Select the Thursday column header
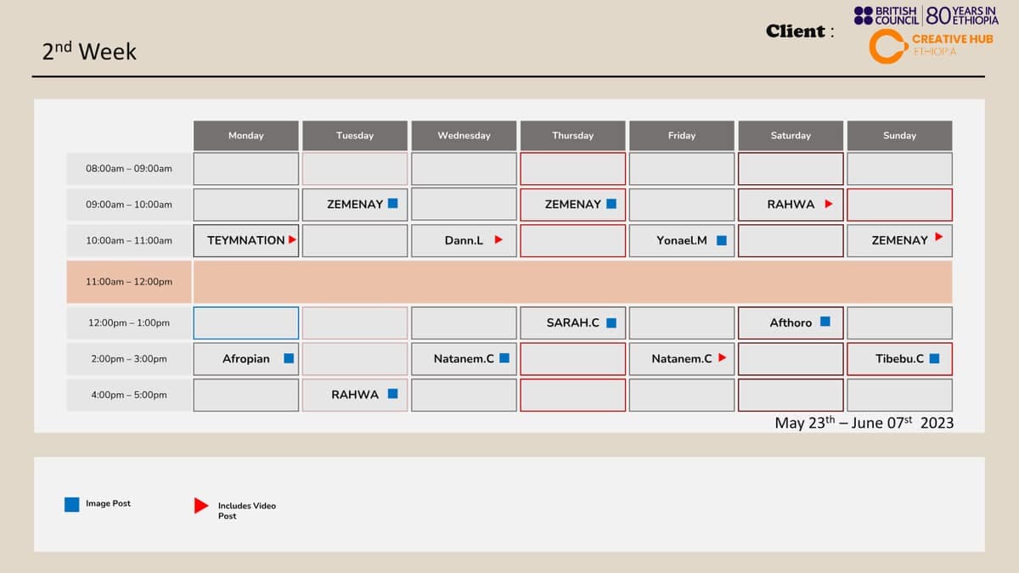Viewport: 1019px width, 573px height. [x=573, y=136]
